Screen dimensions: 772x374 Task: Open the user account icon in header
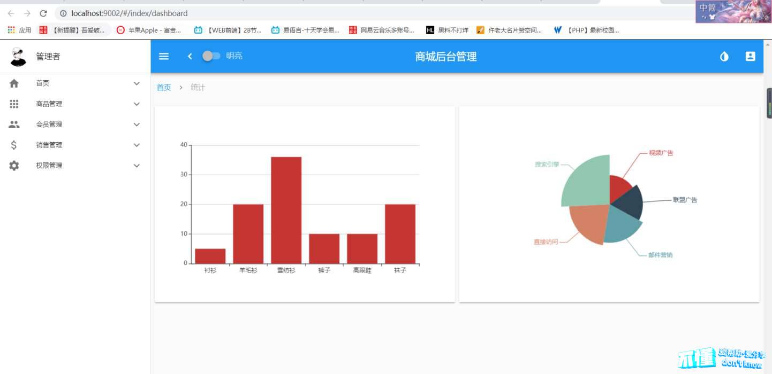pos(750,56)
